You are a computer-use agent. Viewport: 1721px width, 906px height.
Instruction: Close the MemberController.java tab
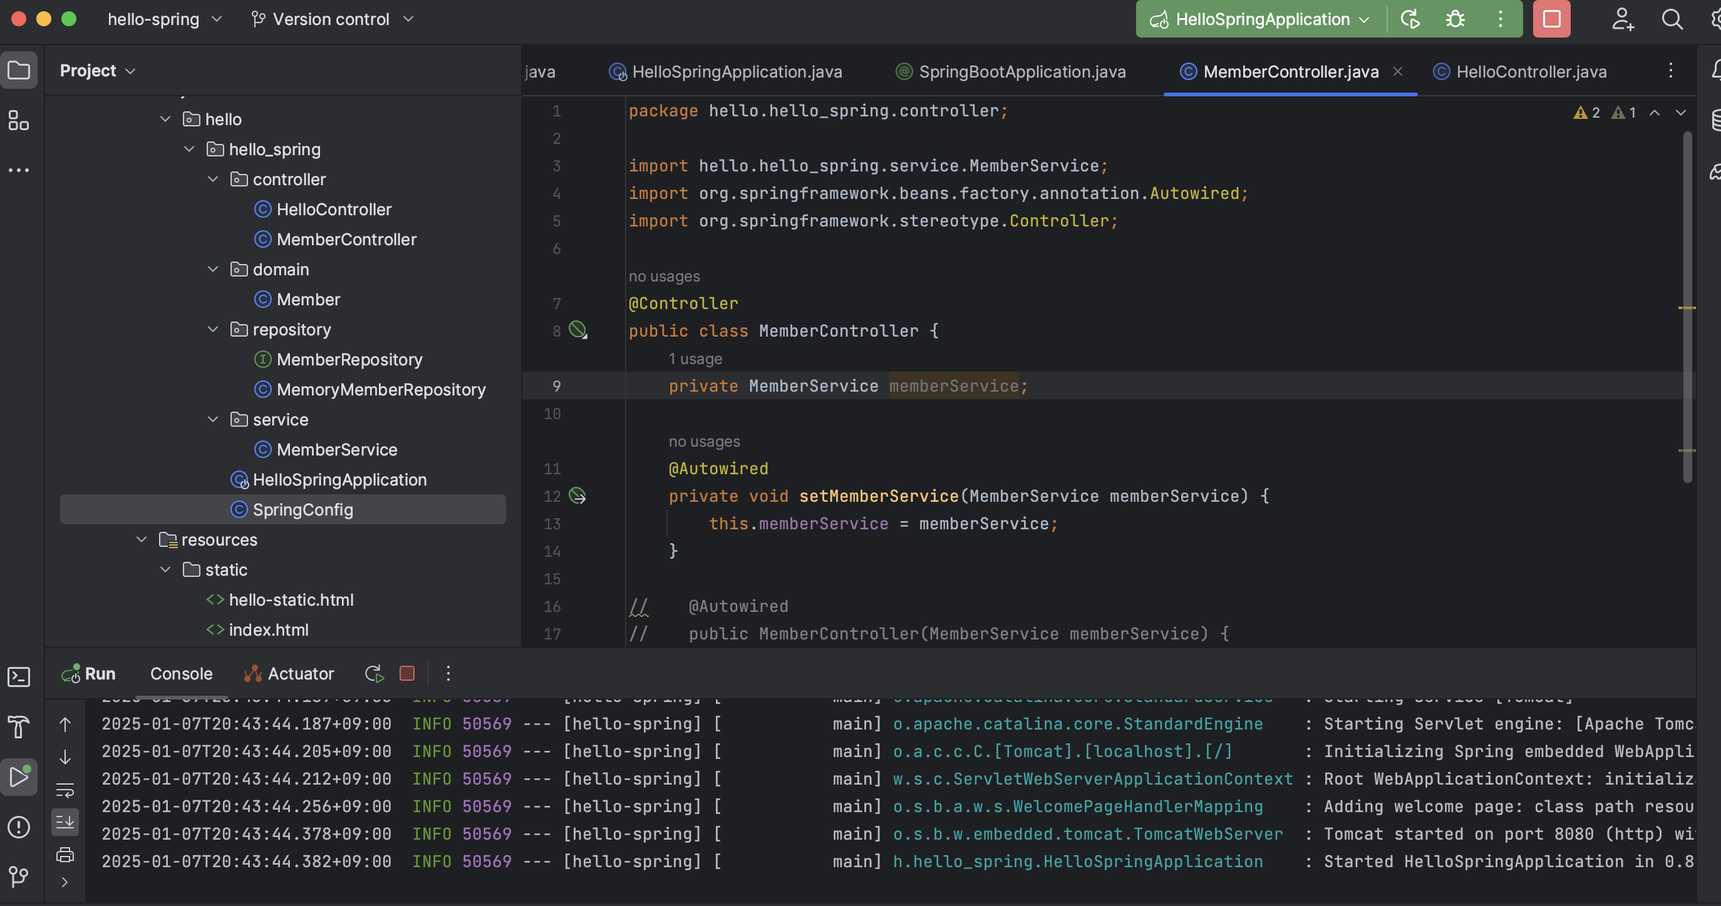(x=1398, y=71)
